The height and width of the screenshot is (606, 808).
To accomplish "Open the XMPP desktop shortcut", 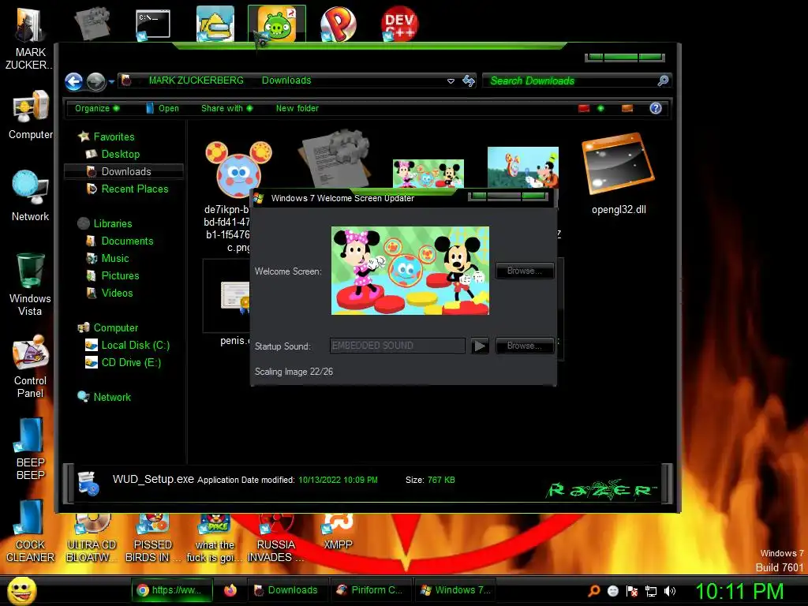I will [x=338, y=533].
